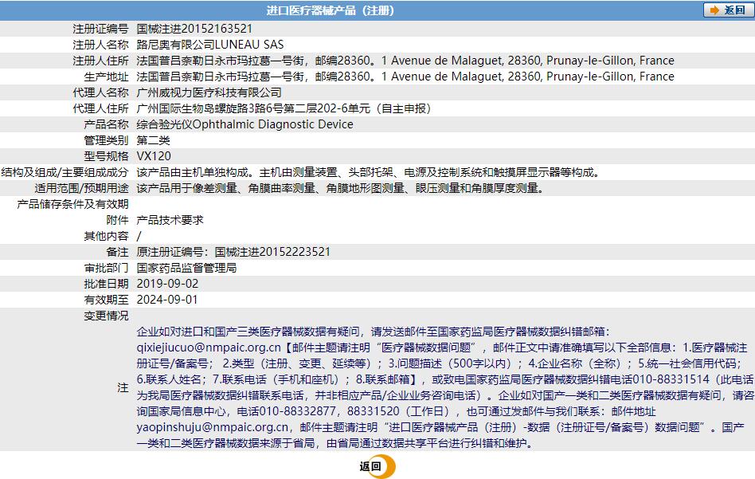
Task: Click management class value 第二类
Action: [153, 139]
